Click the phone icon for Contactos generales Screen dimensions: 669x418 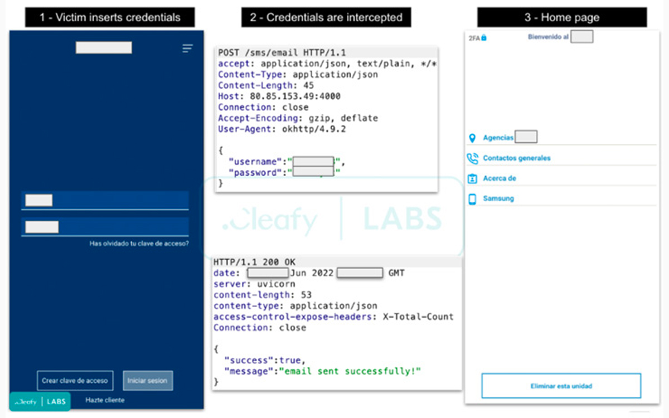[x=472, y=158]
